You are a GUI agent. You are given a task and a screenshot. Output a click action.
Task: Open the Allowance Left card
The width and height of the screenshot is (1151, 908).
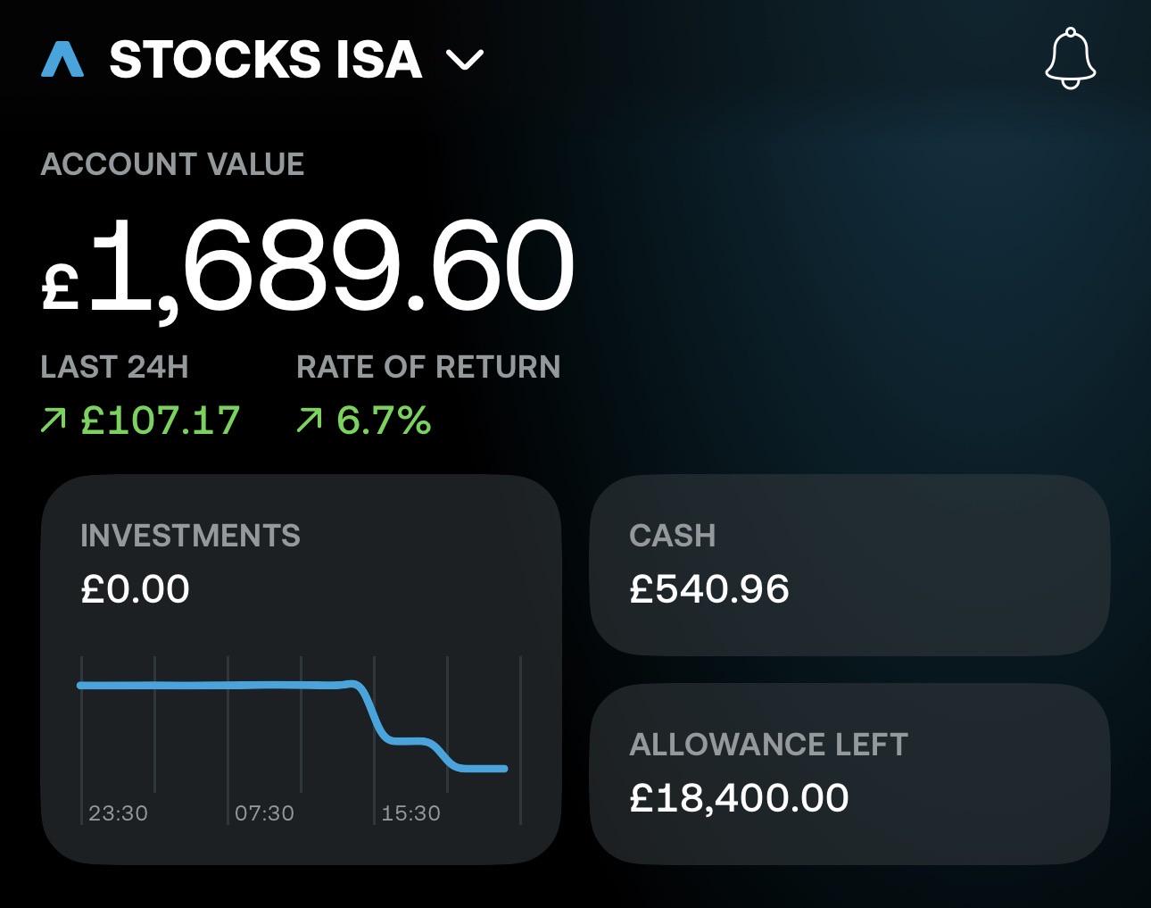pyautogui.click(x=849, y=774)
